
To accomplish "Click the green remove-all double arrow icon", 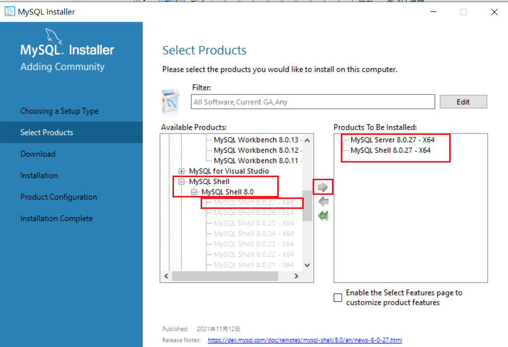I will 324,216.
